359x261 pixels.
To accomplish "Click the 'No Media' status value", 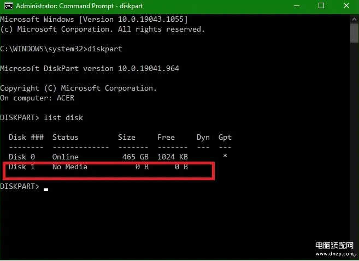I will coord(70,167).
